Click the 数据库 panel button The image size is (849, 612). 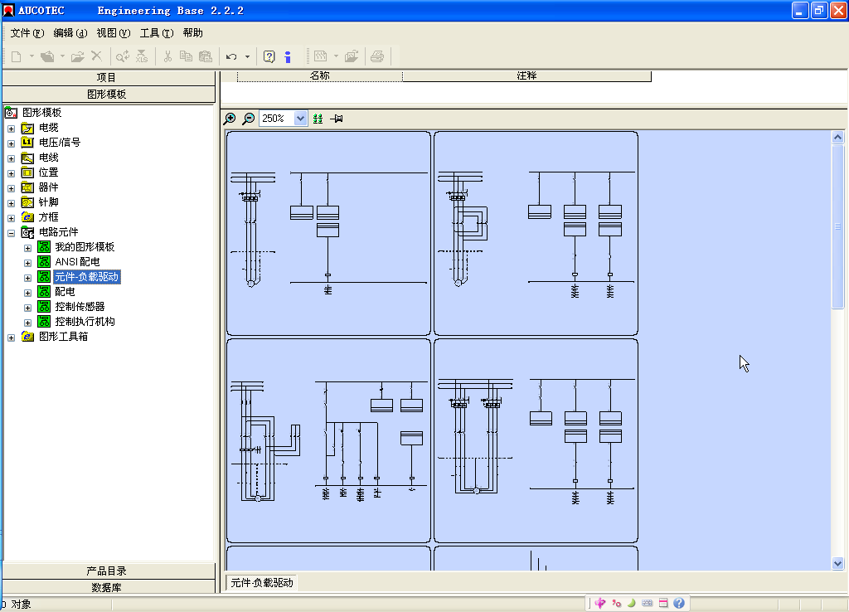[109, 587]
